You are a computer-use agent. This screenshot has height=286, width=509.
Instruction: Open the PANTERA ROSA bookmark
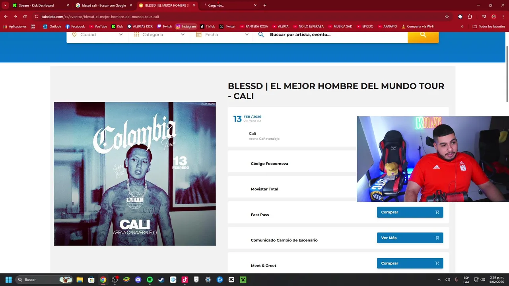254,27
